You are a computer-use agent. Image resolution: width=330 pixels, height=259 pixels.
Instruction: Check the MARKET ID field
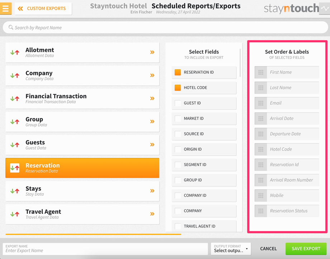coord(178,119)
